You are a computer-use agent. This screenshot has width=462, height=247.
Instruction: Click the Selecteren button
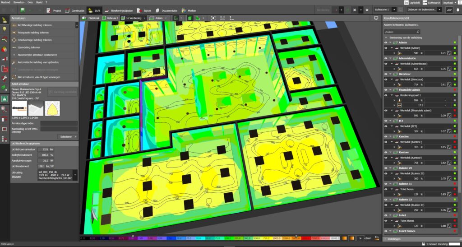click(68, 137)
